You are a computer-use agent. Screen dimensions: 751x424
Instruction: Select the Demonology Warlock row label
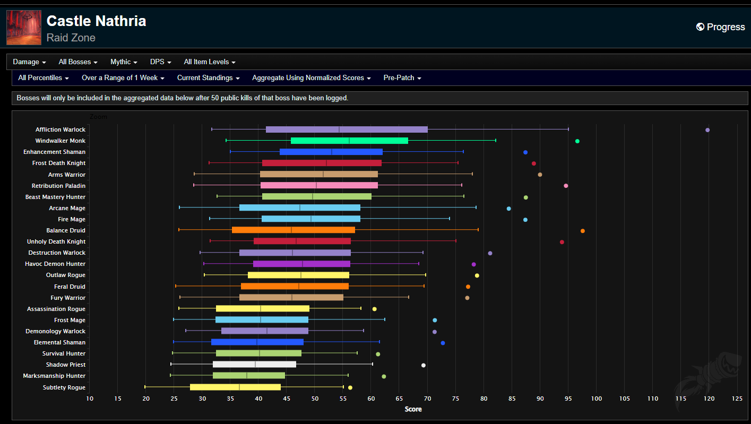click(55, 331)
